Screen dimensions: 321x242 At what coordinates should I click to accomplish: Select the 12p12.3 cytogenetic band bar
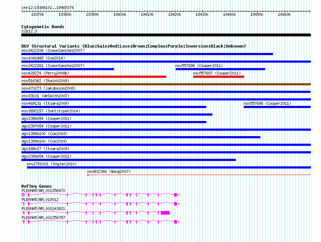click(166, 35)
